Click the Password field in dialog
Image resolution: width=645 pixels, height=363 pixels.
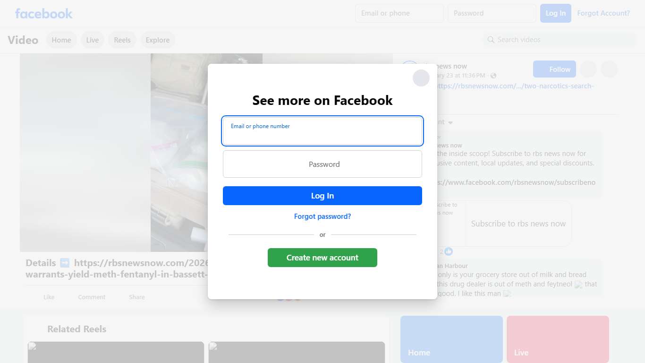[x=322, y=164]
